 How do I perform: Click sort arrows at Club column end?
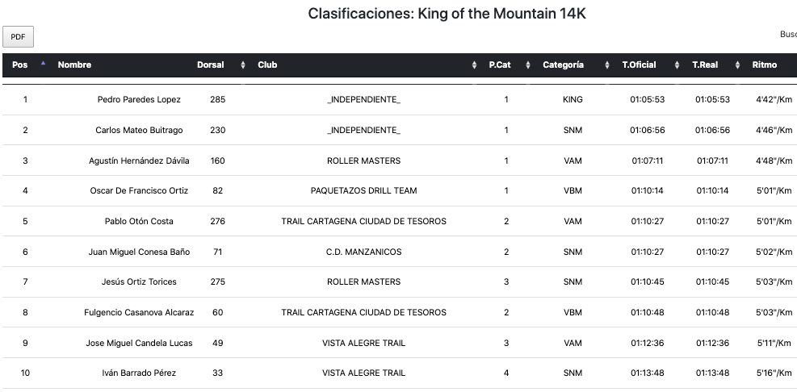tap(474, 65)
